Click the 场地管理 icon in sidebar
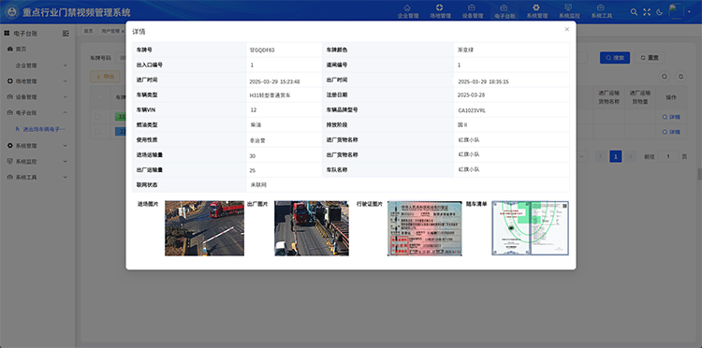Viewport: 702px width, 348px height. click(10, 81)
